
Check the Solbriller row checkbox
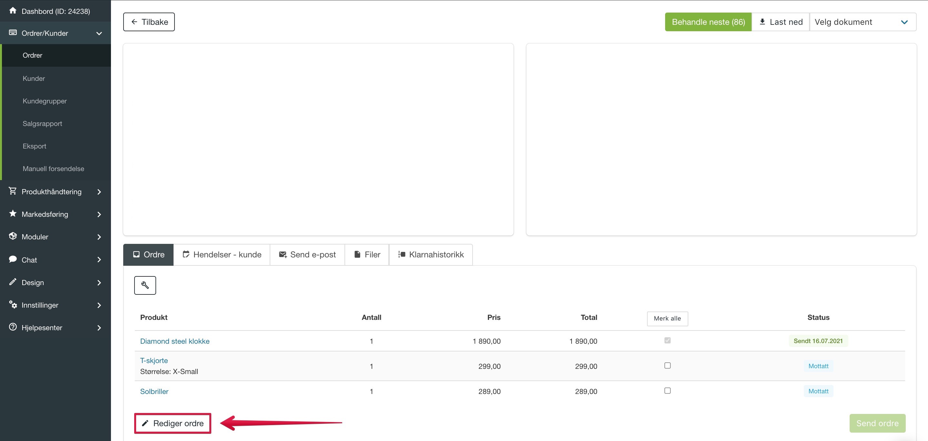coord(668,391)
